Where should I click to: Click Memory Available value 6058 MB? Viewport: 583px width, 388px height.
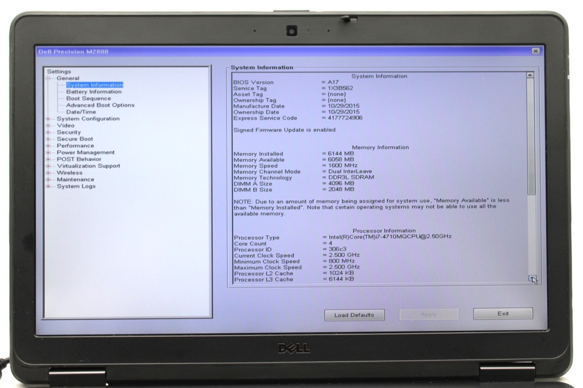pos(341,159)
